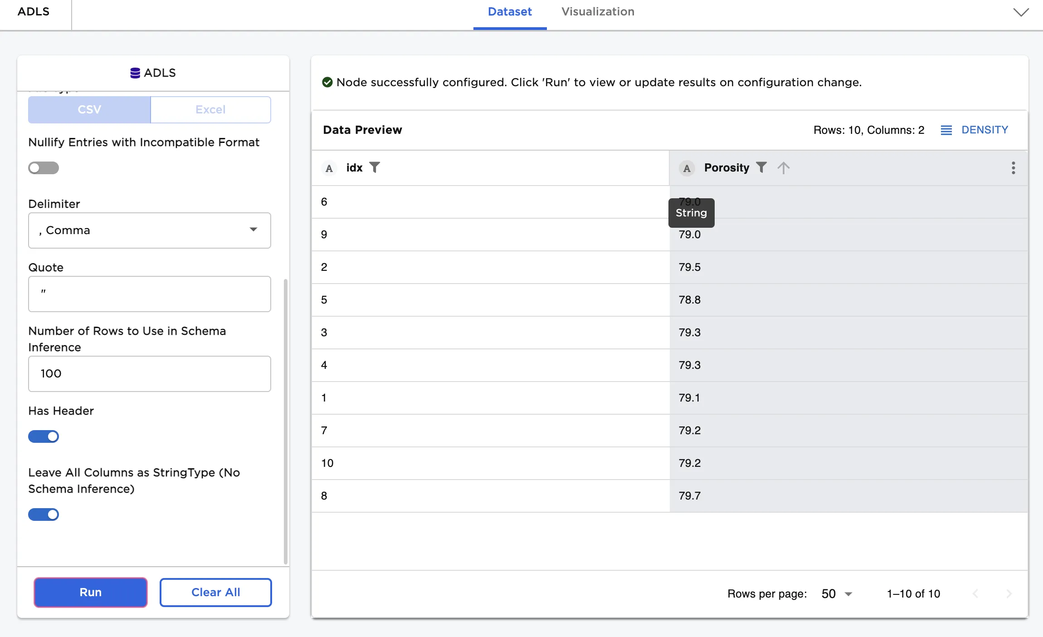
Task: Click the Porosity column type icon
Action: [x=687, y=168]
